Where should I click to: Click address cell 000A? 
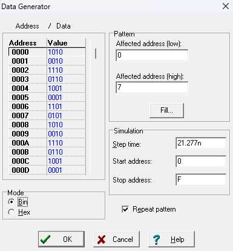click(28, 143)
